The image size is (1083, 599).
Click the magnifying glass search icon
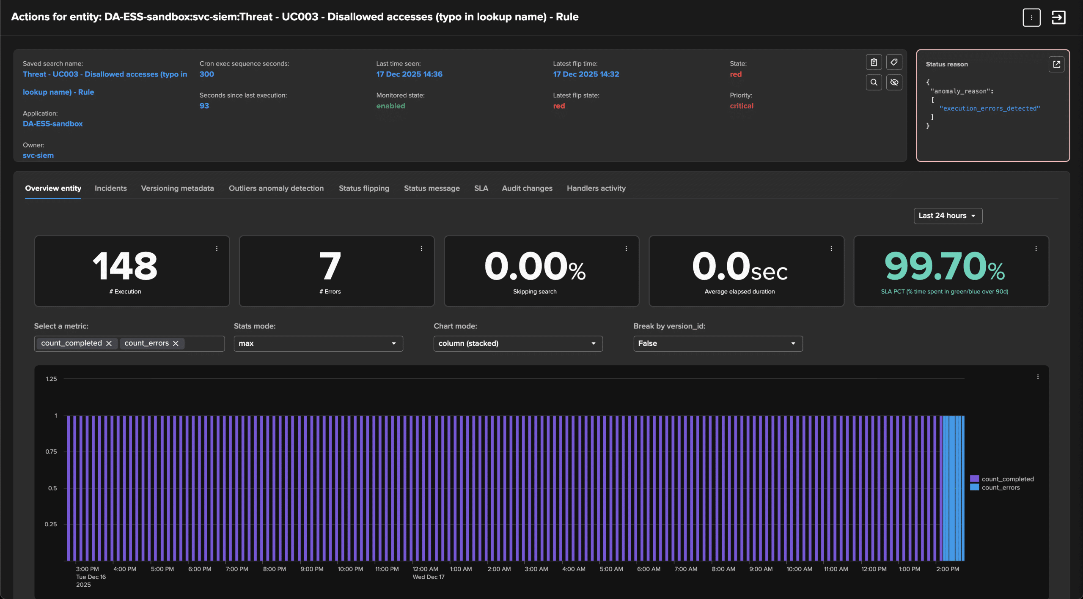(x=874, y=82)
